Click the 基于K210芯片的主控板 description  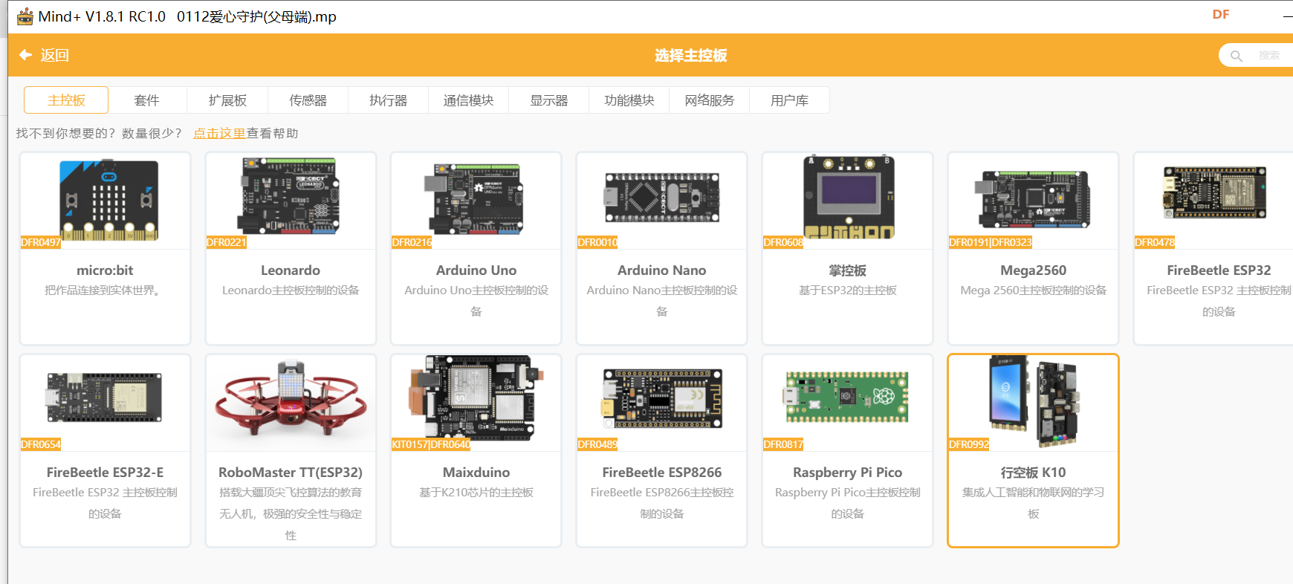[476, 493]
